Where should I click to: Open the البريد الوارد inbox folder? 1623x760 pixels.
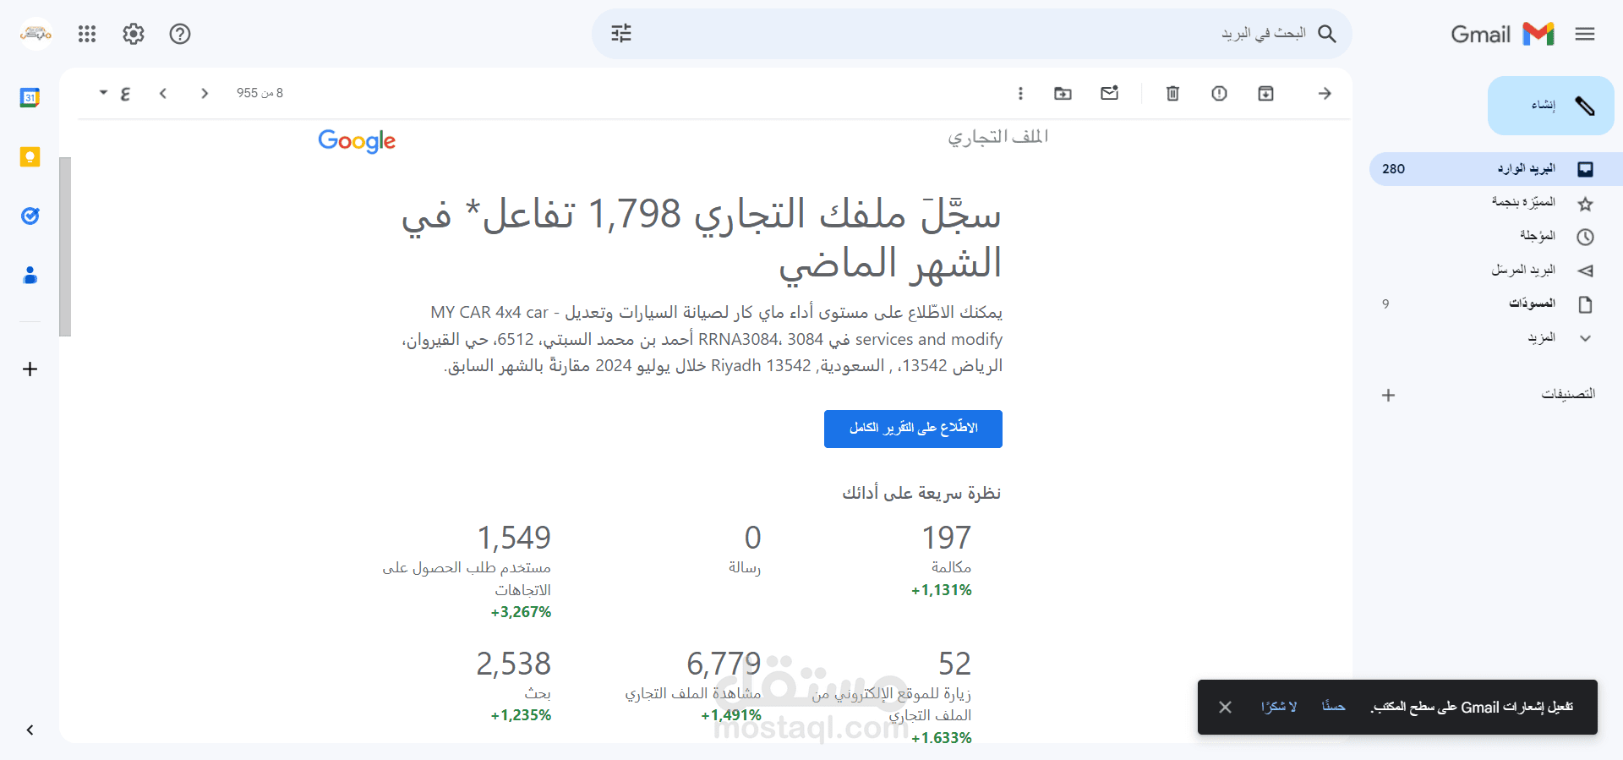[1496, 169]
